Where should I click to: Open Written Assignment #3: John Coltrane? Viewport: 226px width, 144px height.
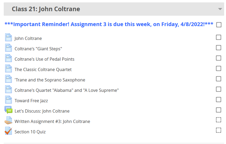(x=52, y=121)
